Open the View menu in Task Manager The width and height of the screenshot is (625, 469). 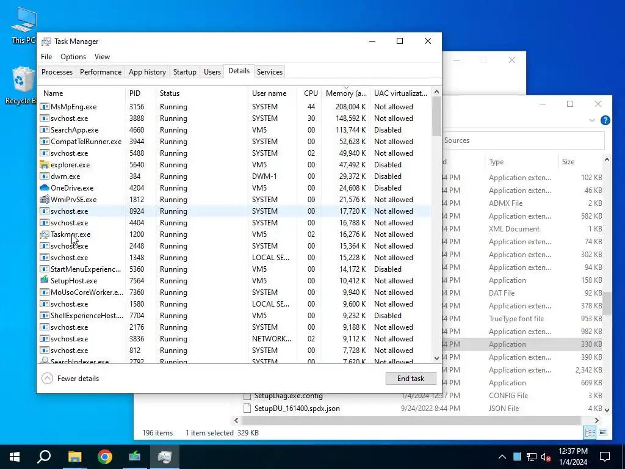pyautogui.click(x=102, y=57)
